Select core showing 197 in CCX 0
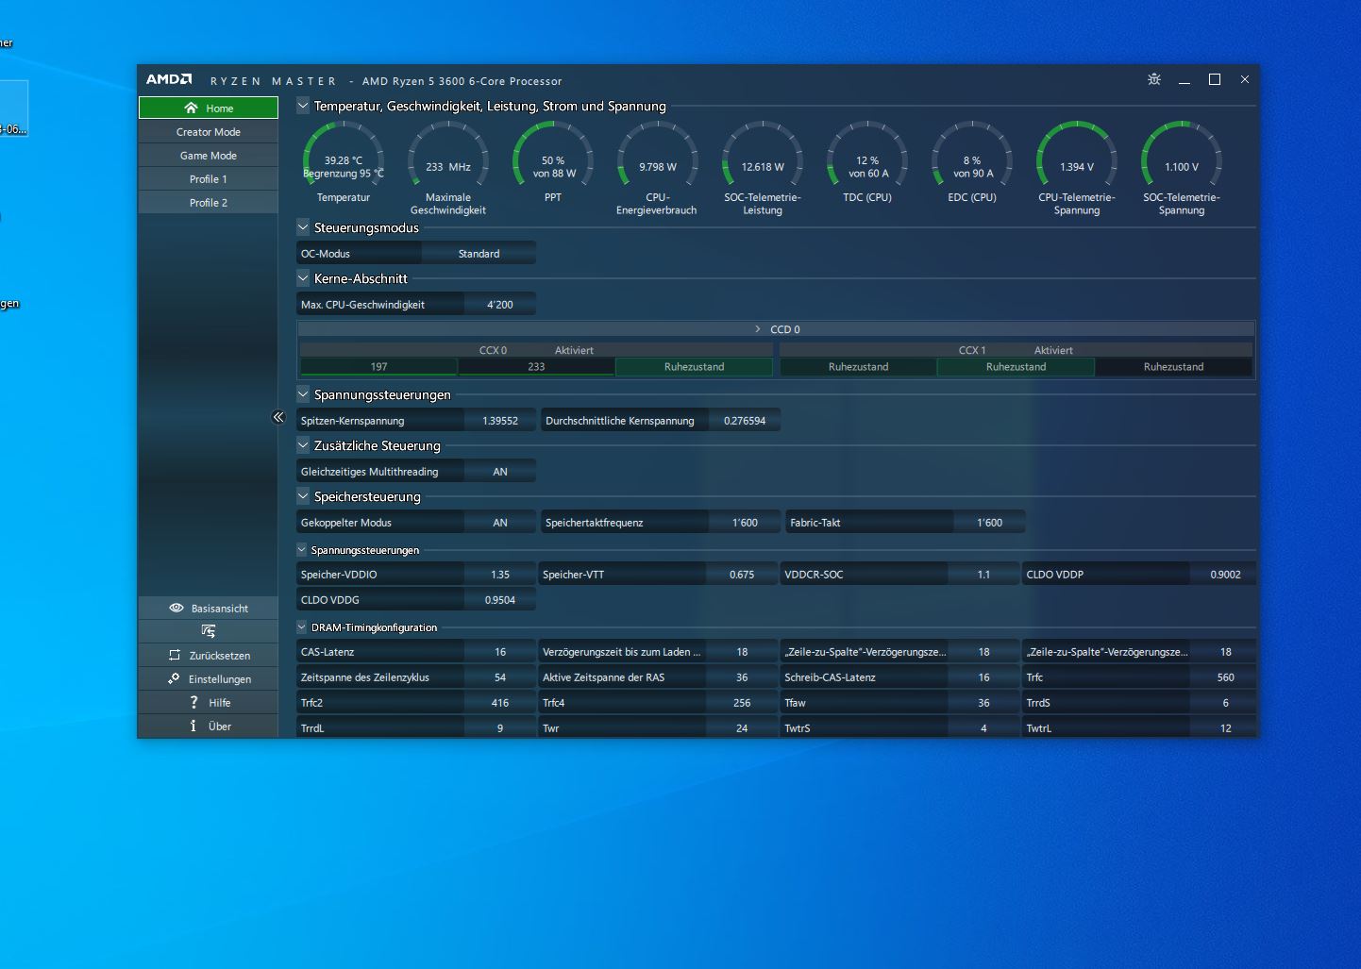Image resolution: width=1361 pixels, height=969 pixels. 378,367
